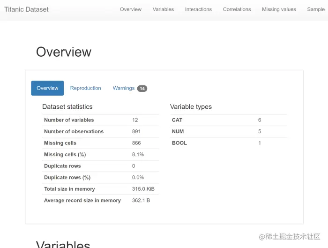Click the BOOL variable type label
This screenshot has width=328, height=248.
pos(179,143)
